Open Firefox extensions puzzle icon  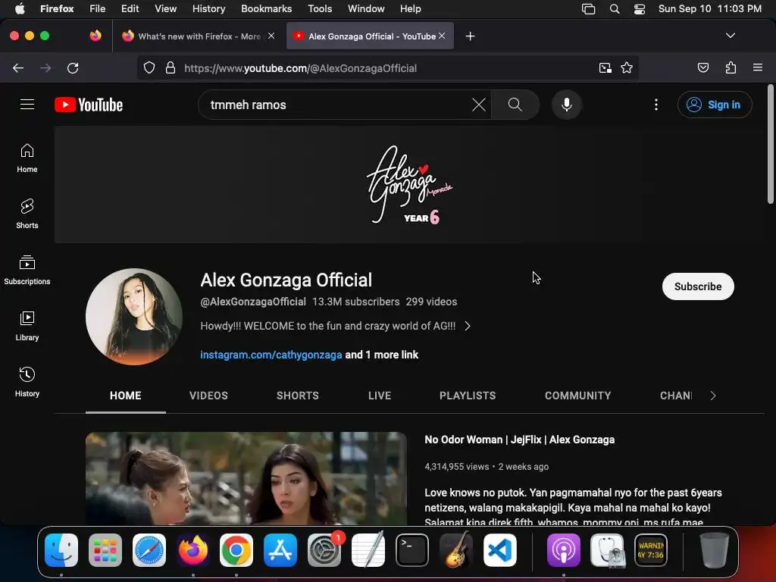pos(731,67)
